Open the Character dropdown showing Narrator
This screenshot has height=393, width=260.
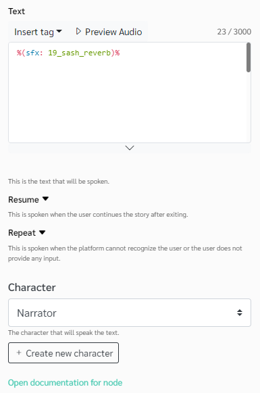(x=130, y=313)
